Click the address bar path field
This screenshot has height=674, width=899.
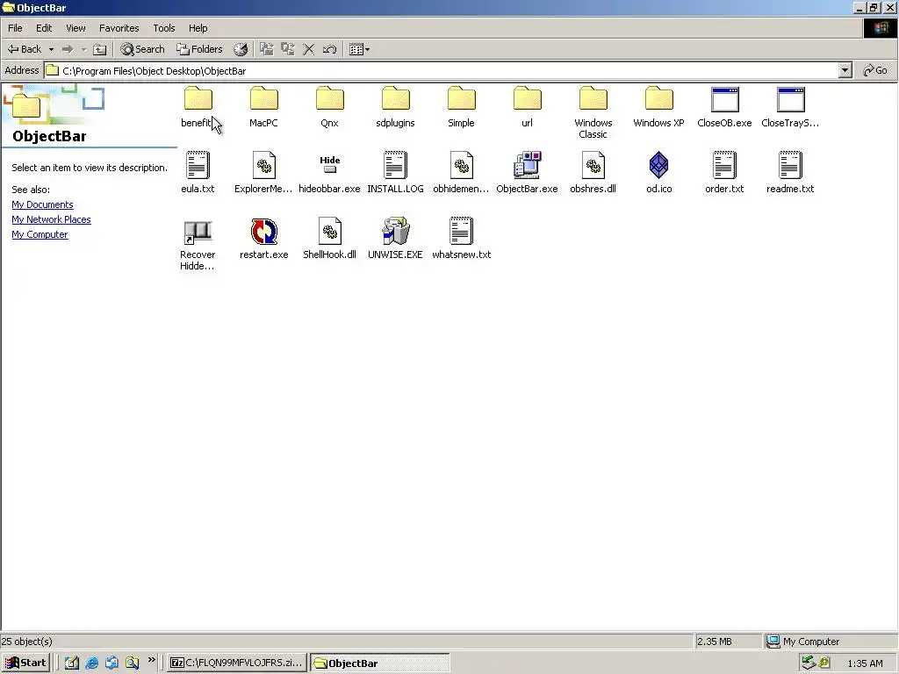tap(442, 70)
